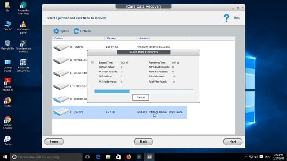Click the FAT Boot Records label

[108, 72]
